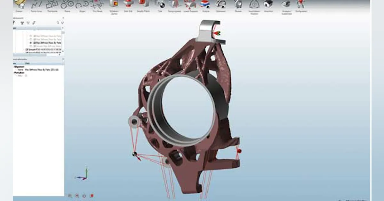Select the Rechtecke rectangle sketch tool

tap(52, 4)
